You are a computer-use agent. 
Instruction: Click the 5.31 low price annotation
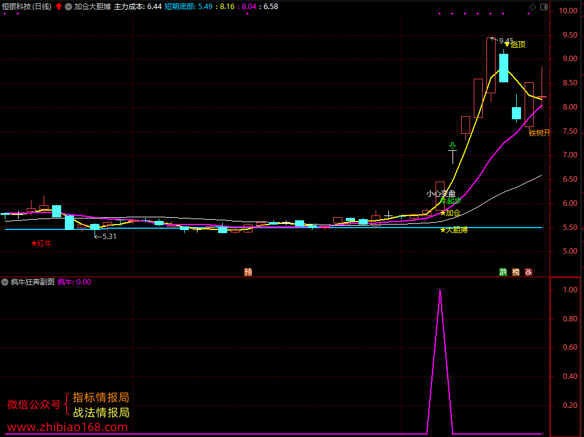click(109, 237)
